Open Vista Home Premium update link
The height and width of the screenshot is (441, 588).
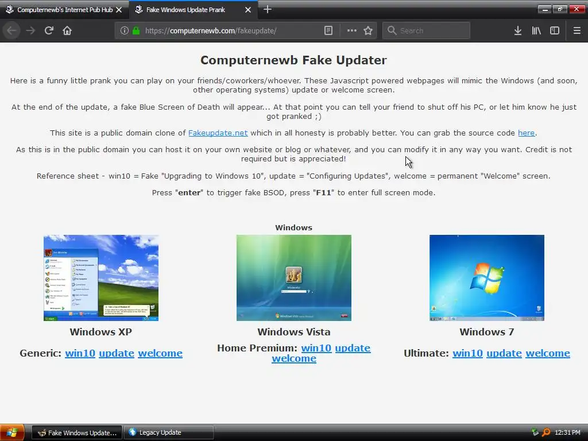353,348
